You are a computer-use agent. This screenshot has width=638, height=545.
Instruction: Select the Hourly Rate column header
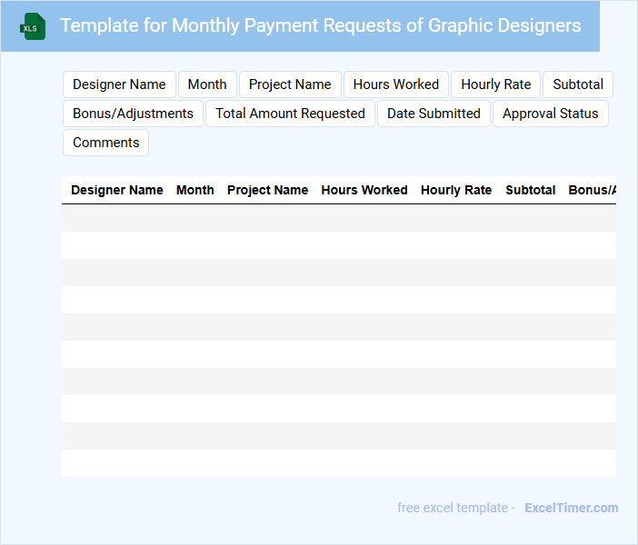[456, 190]
